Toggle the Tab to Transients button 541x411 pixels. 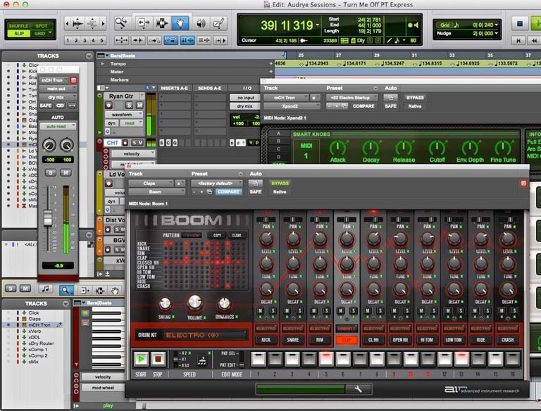coord(137,41)
